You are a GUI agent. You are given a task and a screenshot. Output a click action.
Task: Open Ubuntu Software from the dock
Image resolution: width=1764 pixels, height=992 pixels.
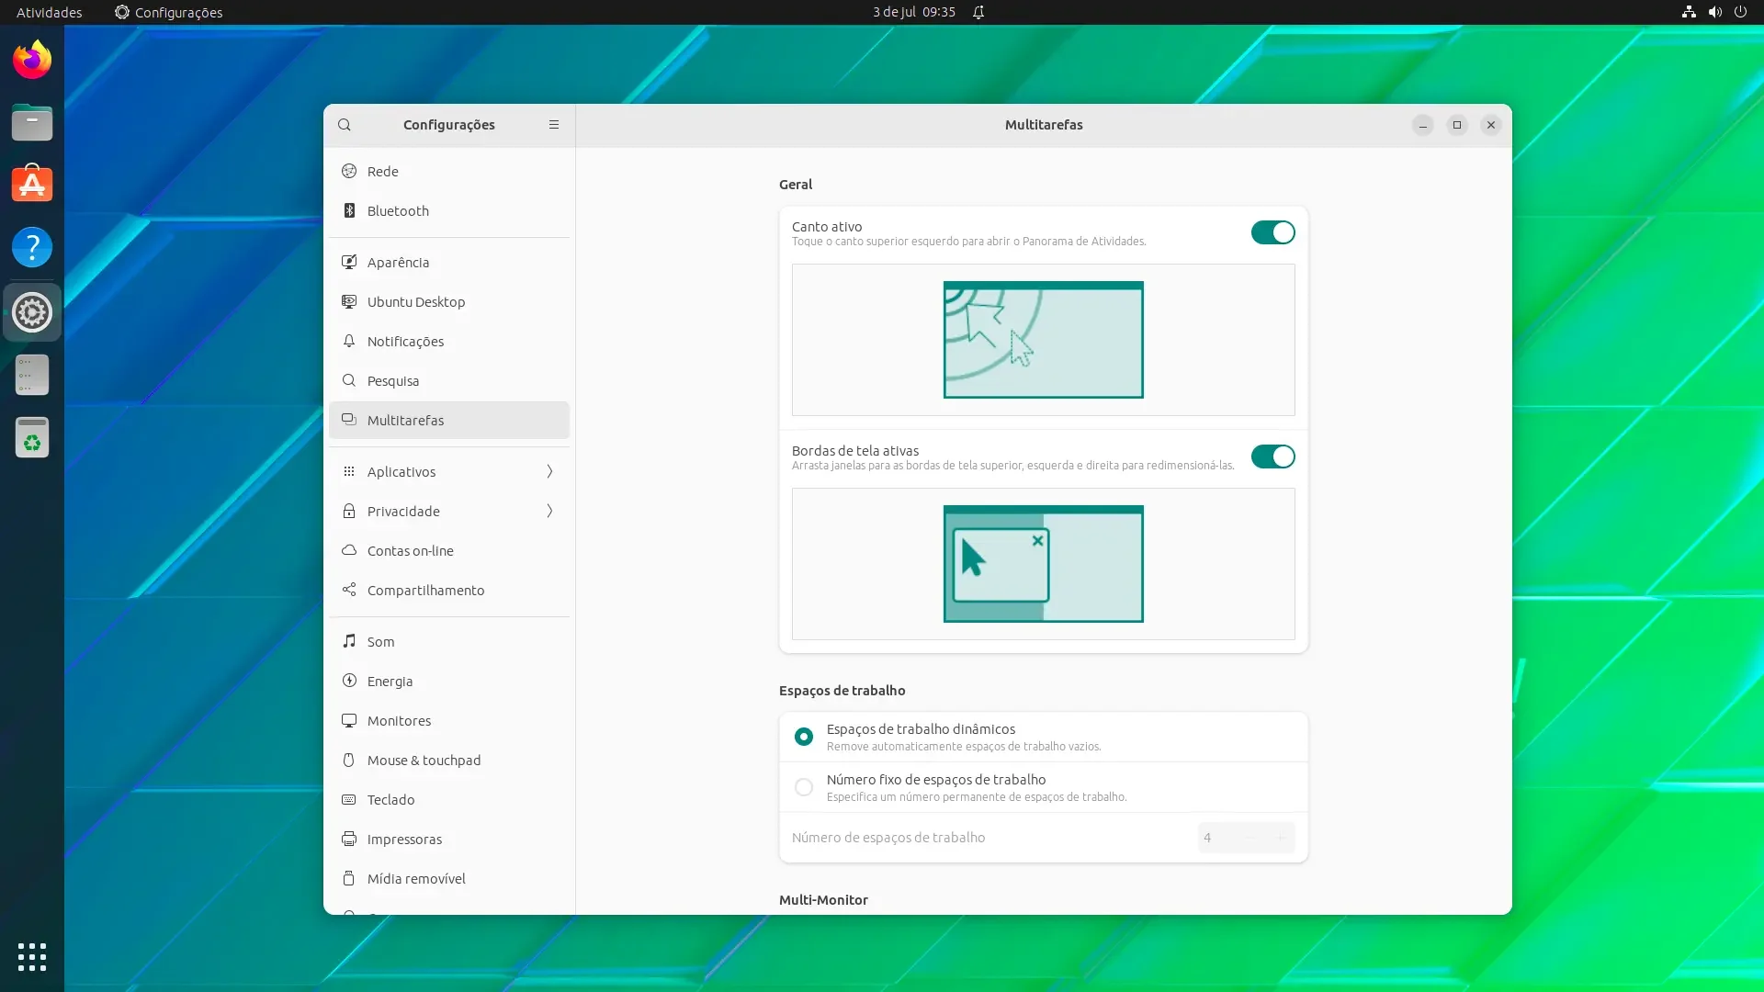click(32, 184)
